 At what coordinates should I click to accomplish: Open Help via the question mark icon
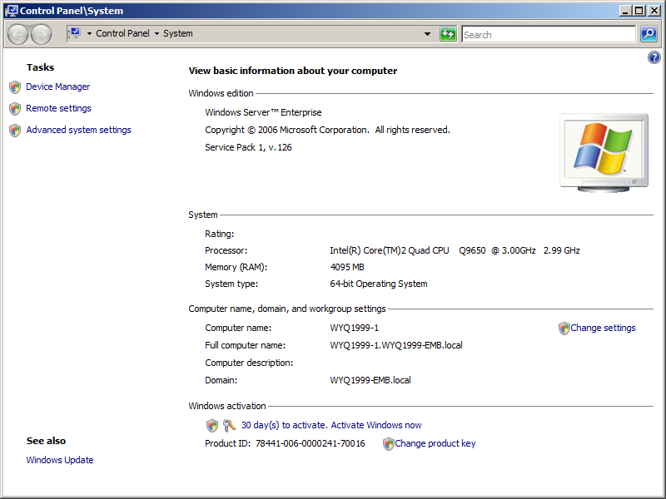tap(654, 57)
